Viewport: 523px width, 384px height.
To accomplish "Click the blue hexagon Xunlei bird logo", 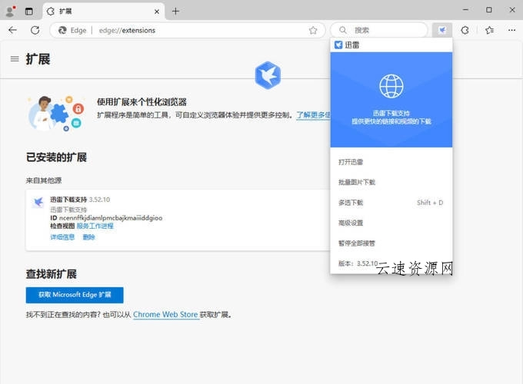I will [268, 75].
